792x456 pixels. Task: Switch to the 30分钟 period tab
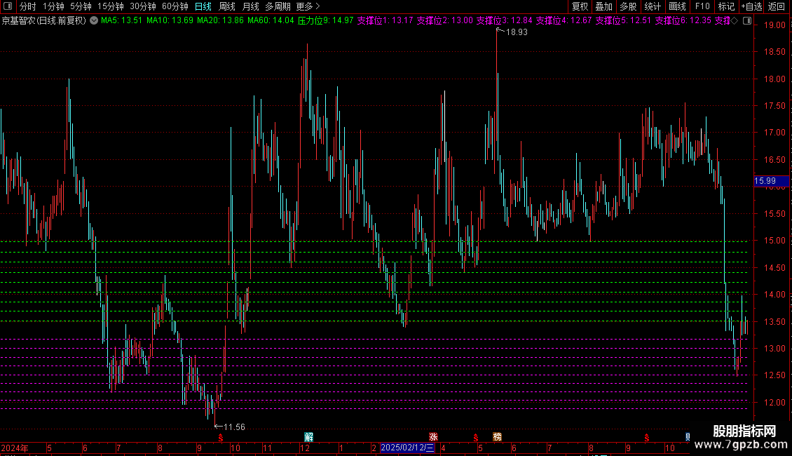(143, 6)
